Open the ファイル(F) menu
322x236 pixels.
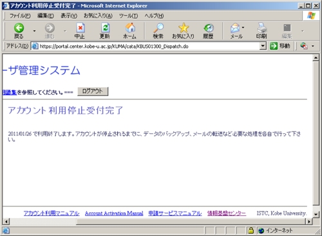tap(20, 15)
